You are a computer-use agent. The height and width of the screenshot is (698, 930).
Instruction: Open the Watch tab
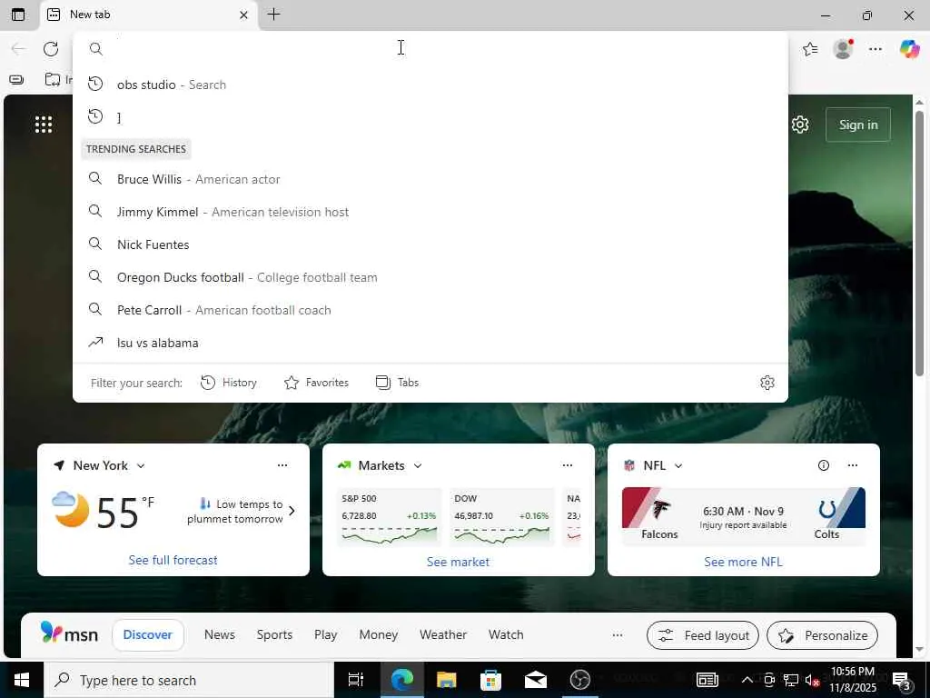click(506, 634)
